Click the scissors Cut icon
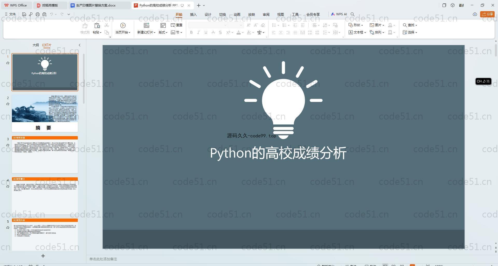498x266 pixels. point(107,25)
